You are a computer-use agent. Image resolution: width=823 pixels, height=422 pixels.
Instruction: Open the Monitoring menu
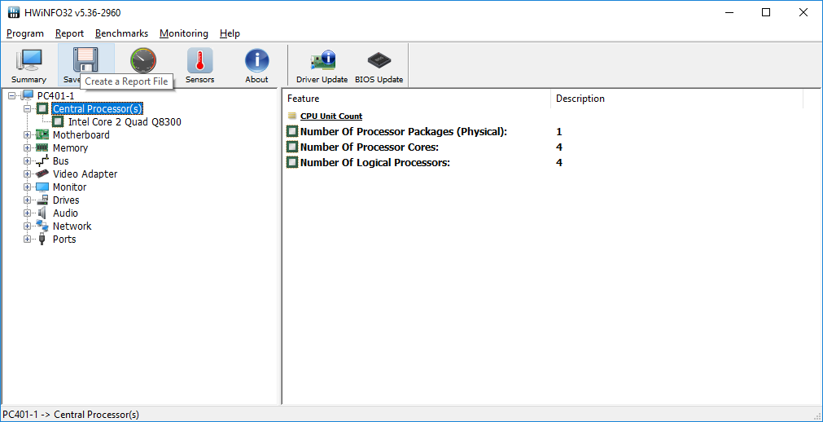click(184, 33)
